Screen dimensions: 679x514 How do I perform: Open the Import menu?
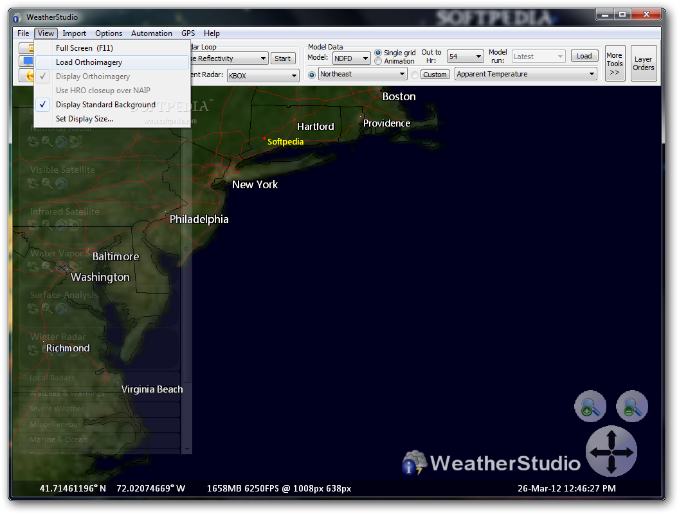coord(74,33)
